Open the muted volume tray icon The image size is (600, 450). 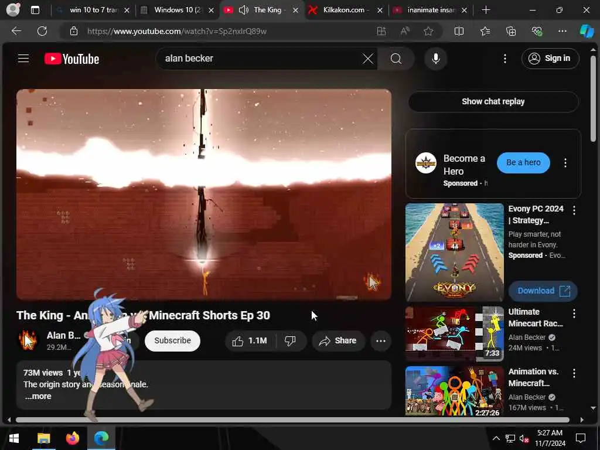pyautogui.click(x=524, y=438)
